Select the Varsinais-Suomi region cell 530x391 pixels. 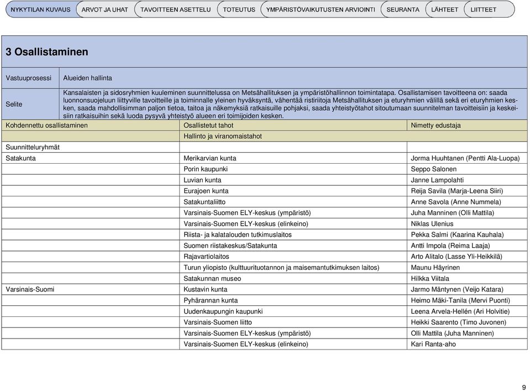90,289
